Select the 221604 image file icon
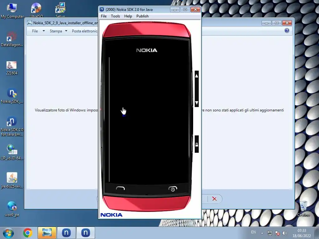Screen dimensions: 319x239 pos(12,68)
